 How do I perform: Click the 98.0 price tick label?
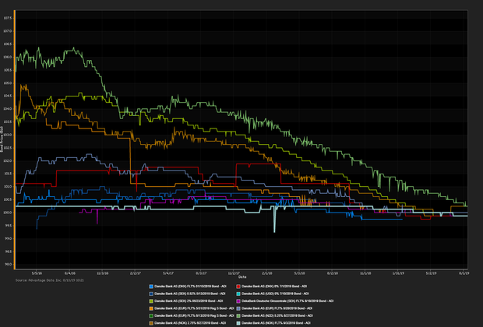[9, 264]
